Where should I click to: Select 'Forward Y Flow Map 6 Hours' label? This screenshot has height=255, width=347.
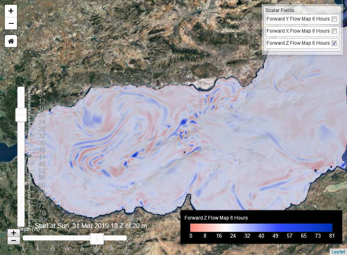298,19
